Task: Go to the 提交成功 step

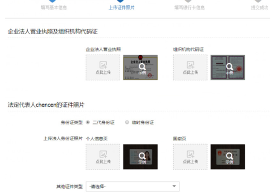Action: [x=260, y=7]
